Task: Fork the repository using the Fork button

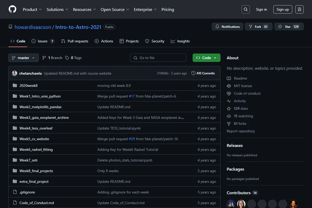Action: point(259,27)
